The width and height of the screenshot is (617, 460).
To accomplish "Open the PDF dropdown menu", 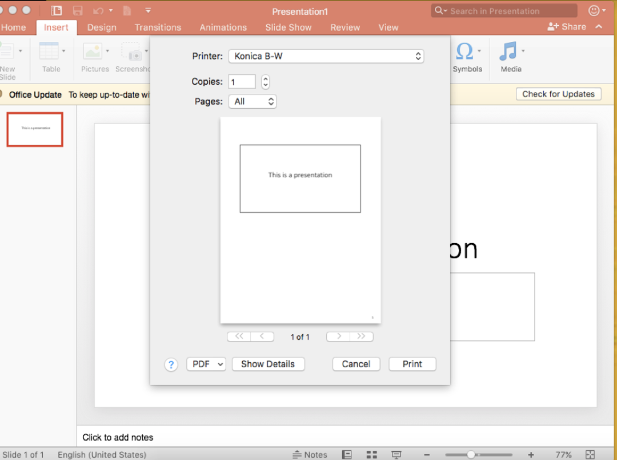I will [x=206, y=364].
